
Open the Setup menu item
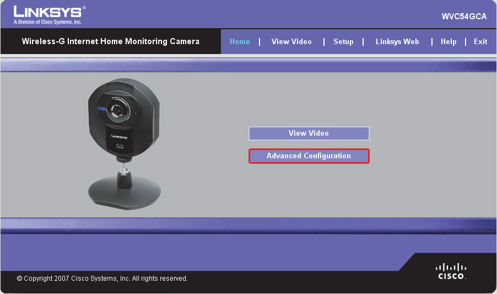343,41
